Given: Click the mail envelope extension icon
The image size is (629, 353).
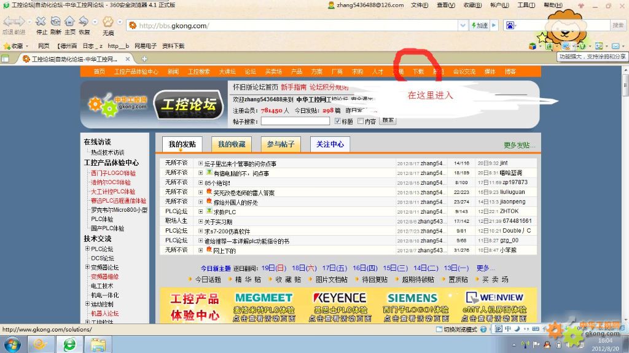Looking at the screenshot, I should (x=615, y=47).
